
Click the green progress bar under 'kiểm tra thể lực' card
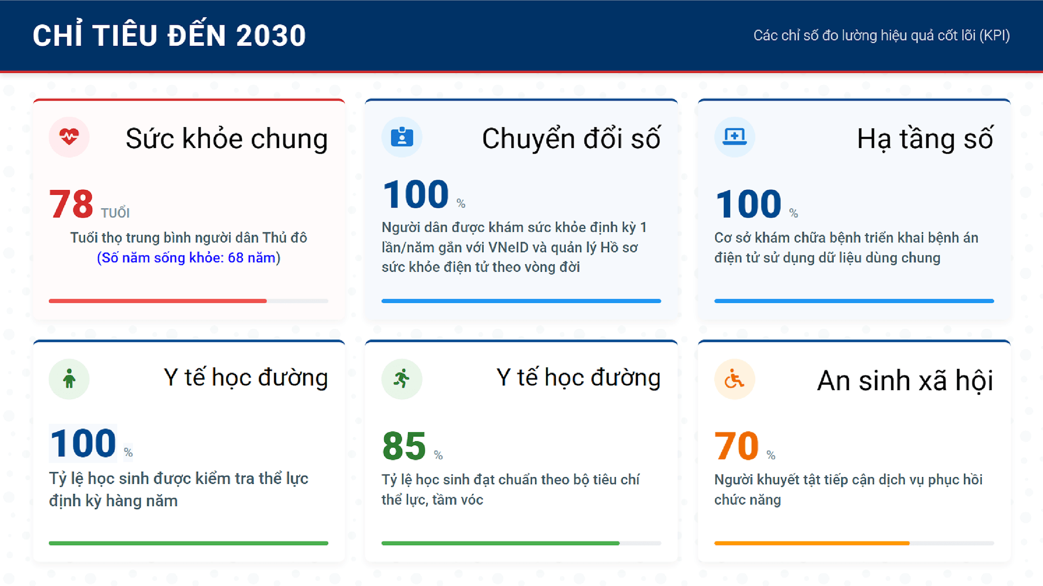tap(188, 543)
